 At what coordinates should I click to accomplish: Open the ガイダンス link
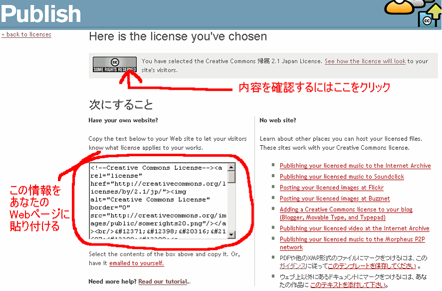tap(293, 266)
